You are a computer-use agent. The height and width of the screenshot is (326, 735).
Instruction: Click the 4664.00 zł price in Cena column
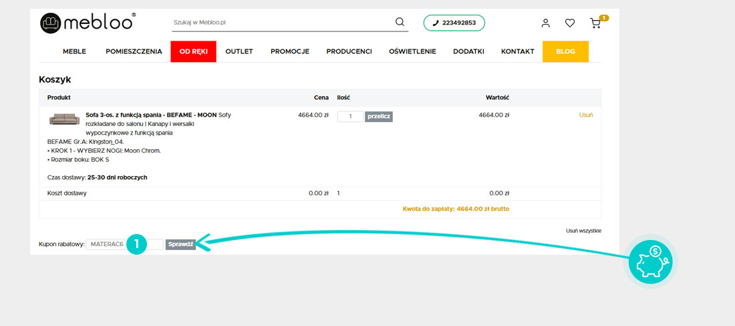(313, 115)
